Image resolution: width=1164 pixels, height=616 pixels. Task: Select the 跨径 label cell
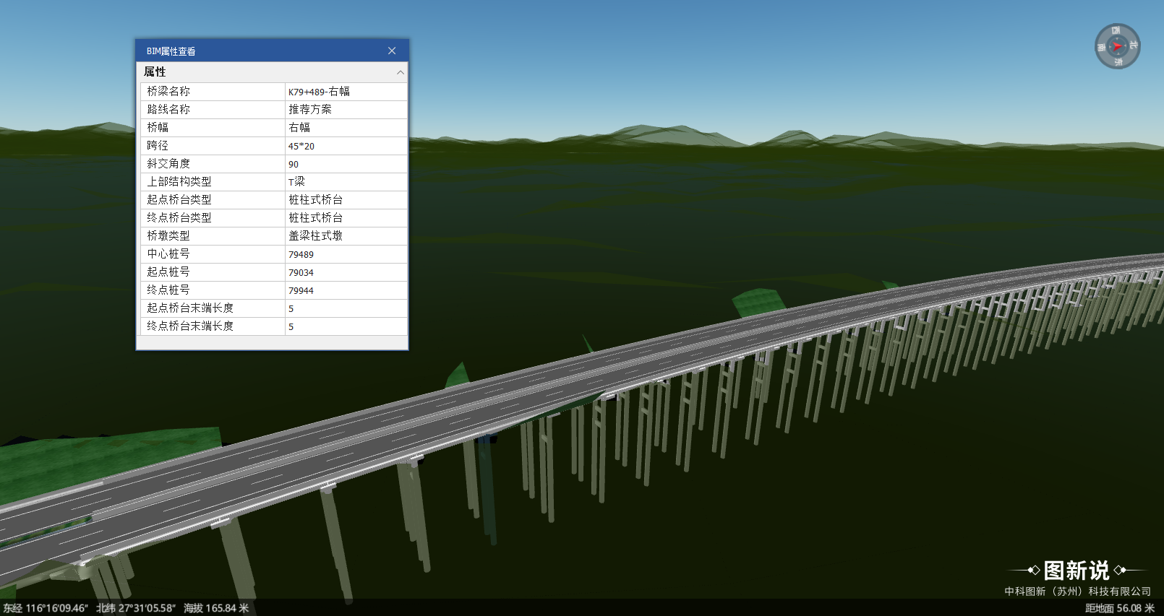(213, 146)
